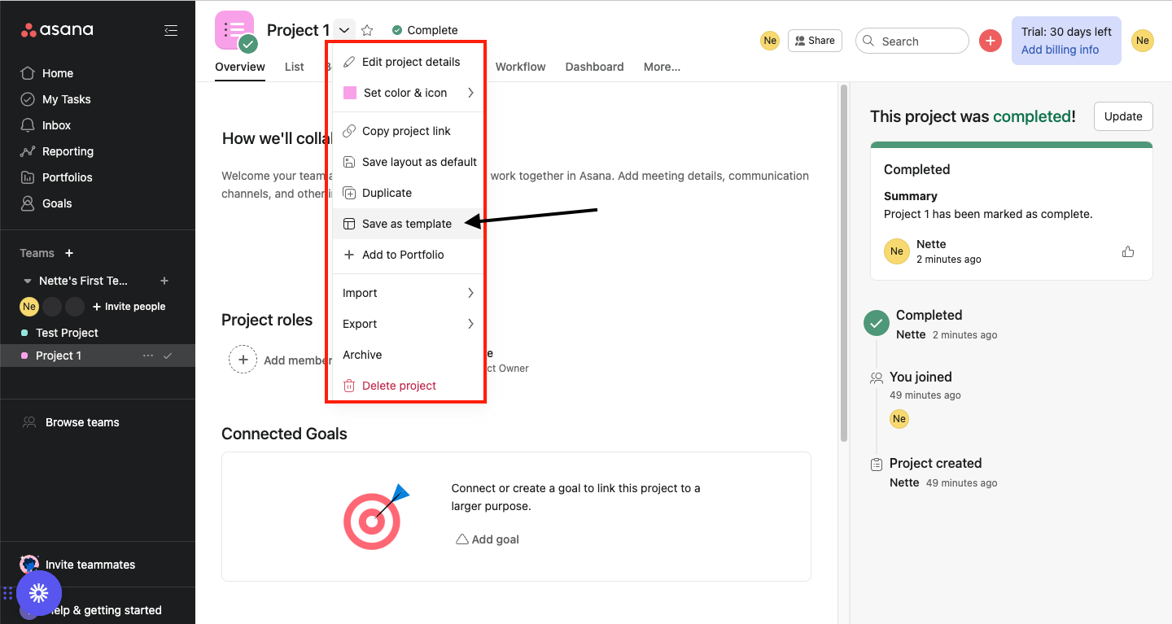Image resolution: width=1172 pixels, height=624 pixels.
Task: Choose Save as template from menu
Action: [406, 224]
